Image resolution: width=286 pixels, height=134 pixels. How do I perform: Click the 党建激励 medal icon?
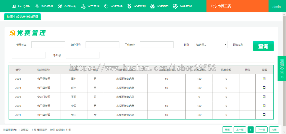[x=129, y=6]
